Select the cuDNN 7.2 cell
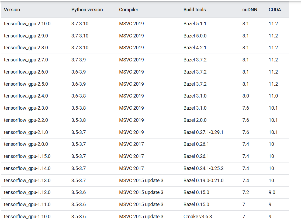The image size is (301, 222). pyautogui.click(x=245, y=192)
